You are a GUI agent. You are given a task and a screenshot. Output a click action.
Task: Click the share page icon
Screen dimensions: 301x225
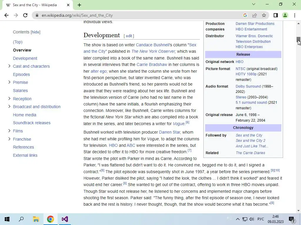(255, 15)
